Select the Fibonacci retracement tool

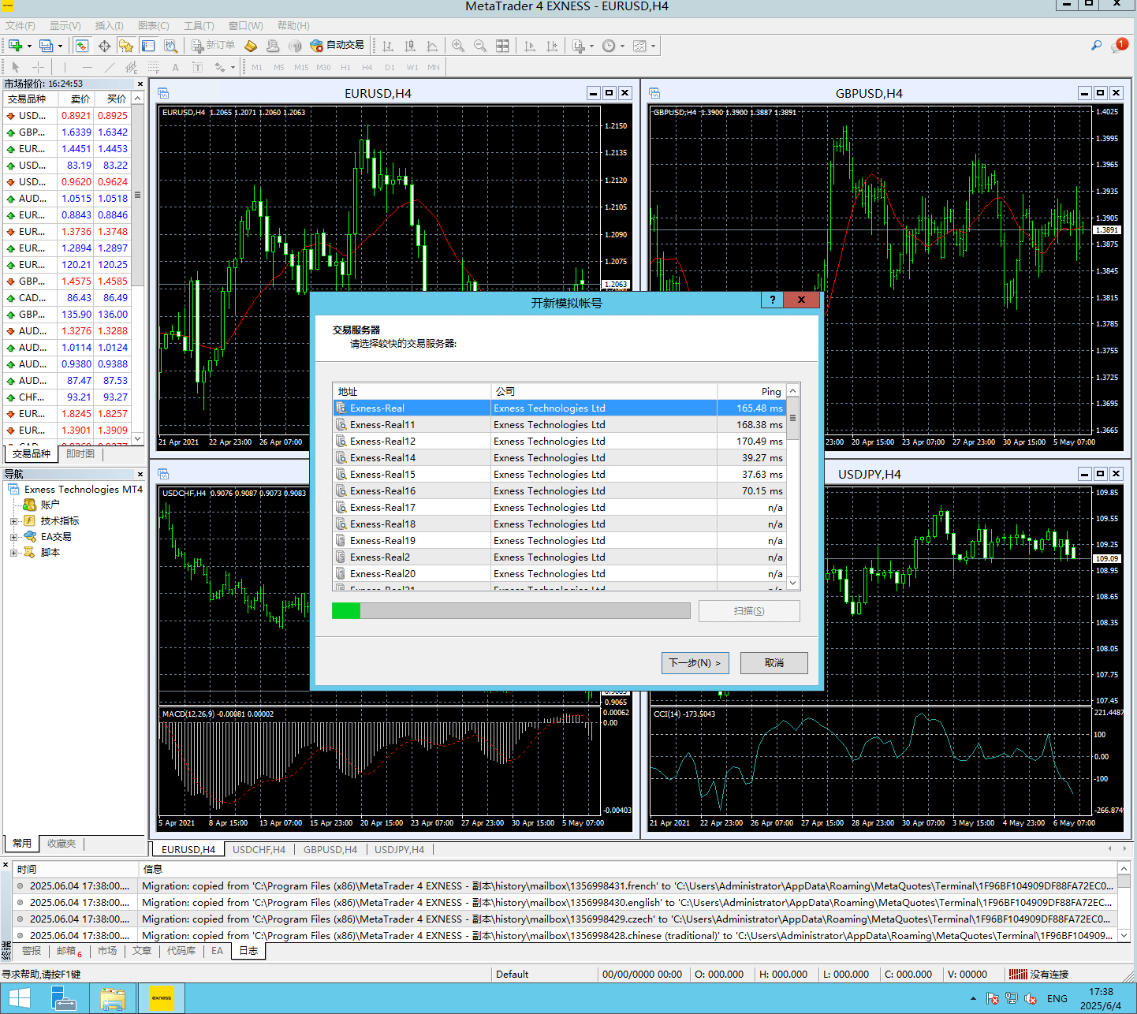(x=153, y=67)
